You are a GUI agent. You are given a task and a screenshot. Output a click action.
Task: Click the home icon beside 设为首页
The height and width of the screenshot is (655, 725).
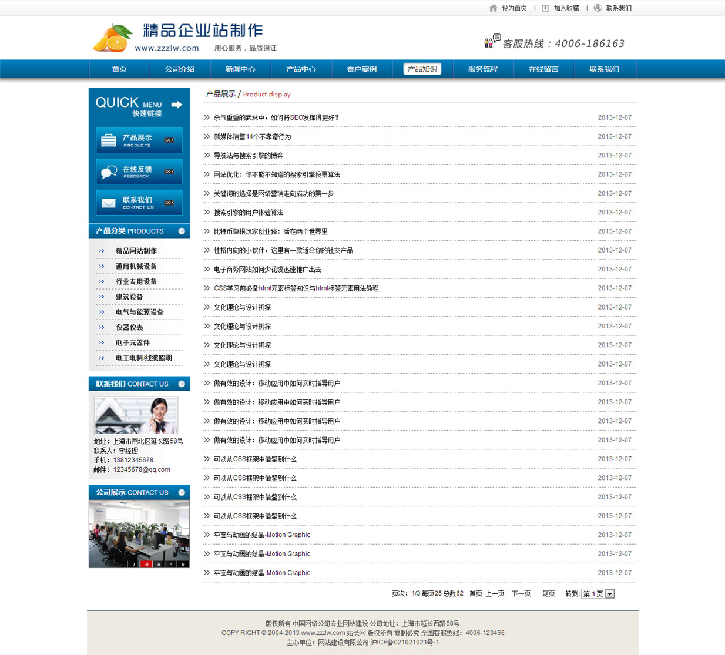tap(493, 8)
